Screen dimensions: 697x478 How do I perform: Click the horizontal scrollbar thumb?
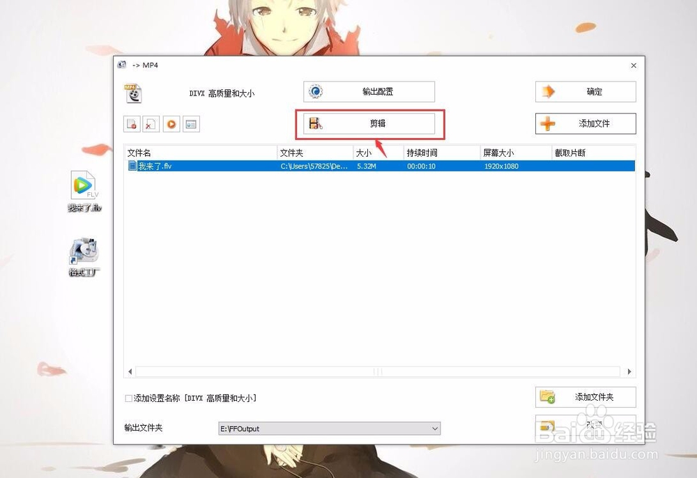378,371
